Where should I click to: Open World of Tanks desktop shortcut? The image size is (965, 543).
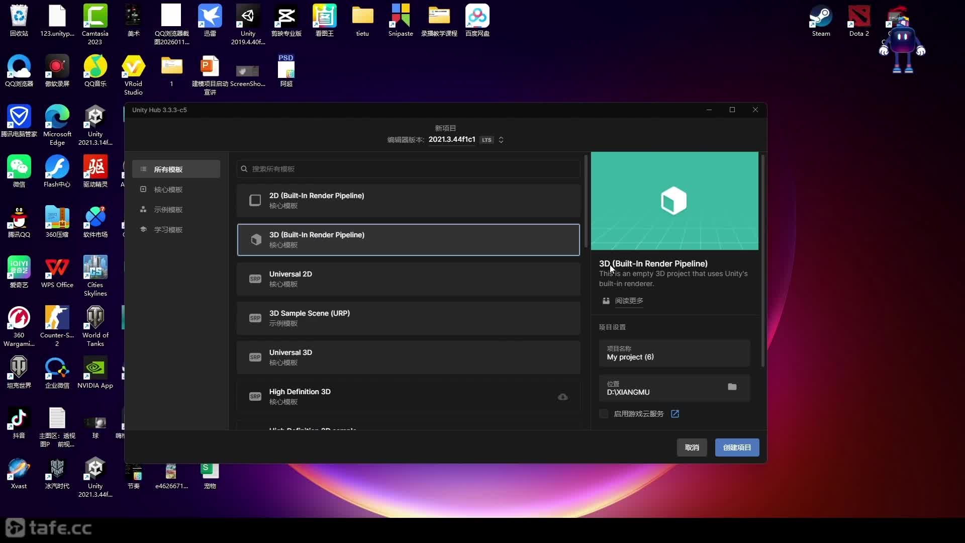[x=95, y=327]
